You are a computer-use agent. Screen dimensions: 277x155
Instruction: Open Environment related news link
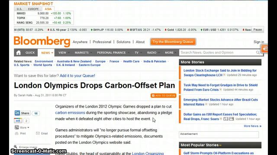pos(44,61)
